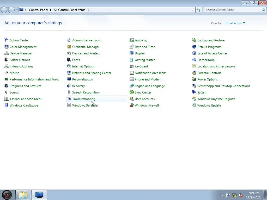Open Phone and Modem link
The width and height of the screenshot is (267, 200).
tap(148, 79)
